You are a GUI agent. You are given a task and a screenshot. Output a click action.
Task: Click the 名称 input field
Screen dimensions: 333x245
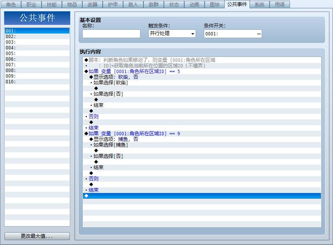pyautogui.click(x=111, y=34)
